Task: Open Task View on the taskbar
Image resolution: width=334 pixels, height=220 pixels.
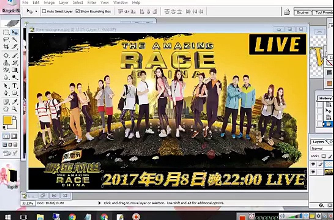Action: coord(24,217)
